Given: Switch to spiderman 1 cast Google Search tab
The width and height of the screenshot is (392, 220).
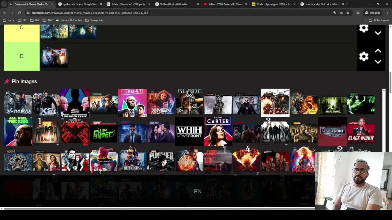Looking at the screenshot, I should pos(80,4).
